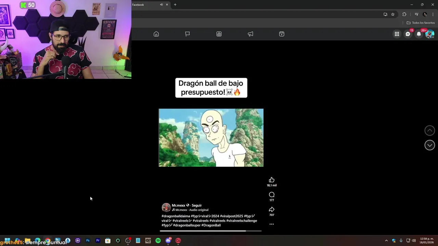Open the Chrome extensions puzzle icon
The height and width of the screenshot is (246, 438).
(x=404, y=14)
